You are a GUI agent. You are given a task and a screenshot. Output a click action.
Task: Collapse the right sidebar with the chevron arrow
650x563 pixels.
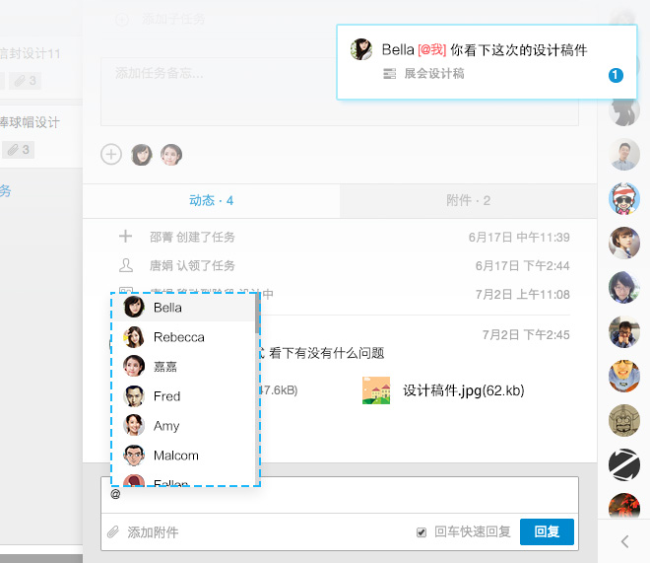(x=624, y=540)
